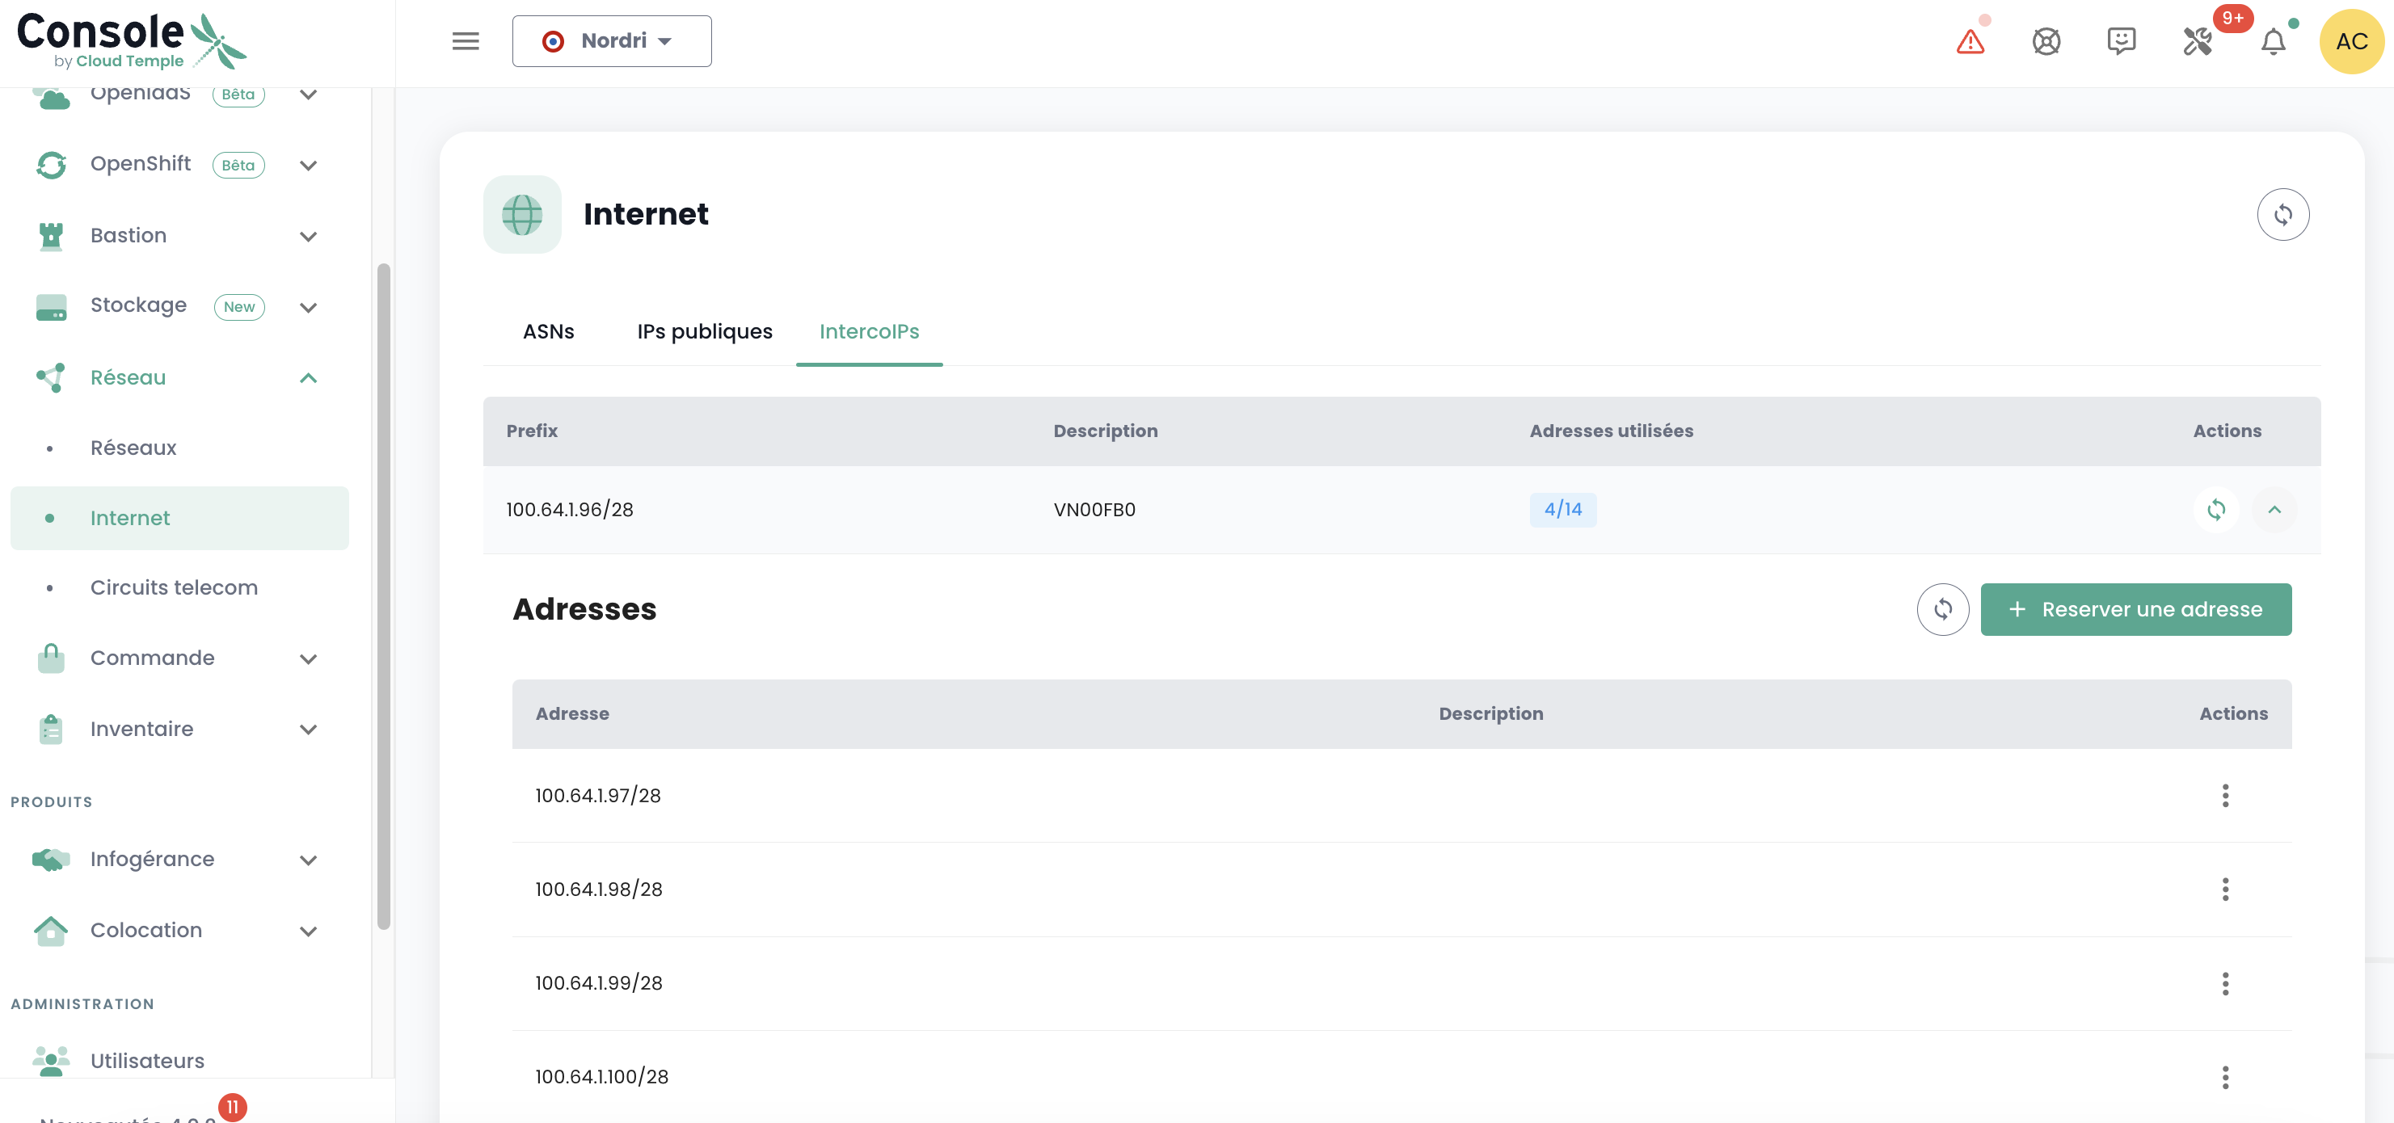The height and width of the screenshot is (1123, 2394).
Task: Toggle the hamburger sidebar menu
Action: click(x=466, y=41)
